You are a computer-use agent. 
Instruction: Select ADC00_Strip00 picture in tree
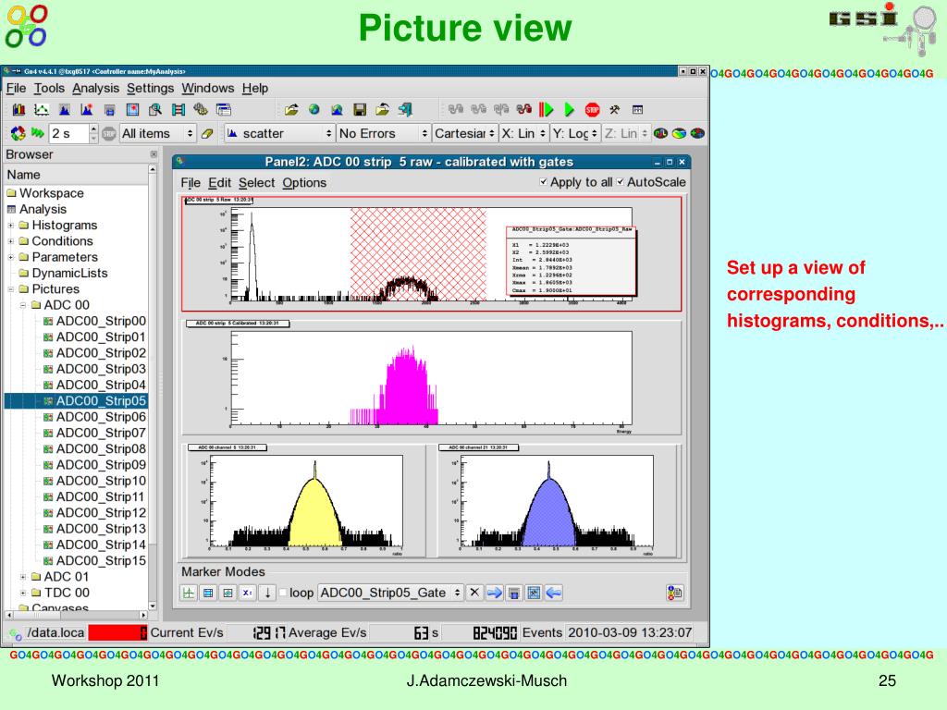coord(95,321)
